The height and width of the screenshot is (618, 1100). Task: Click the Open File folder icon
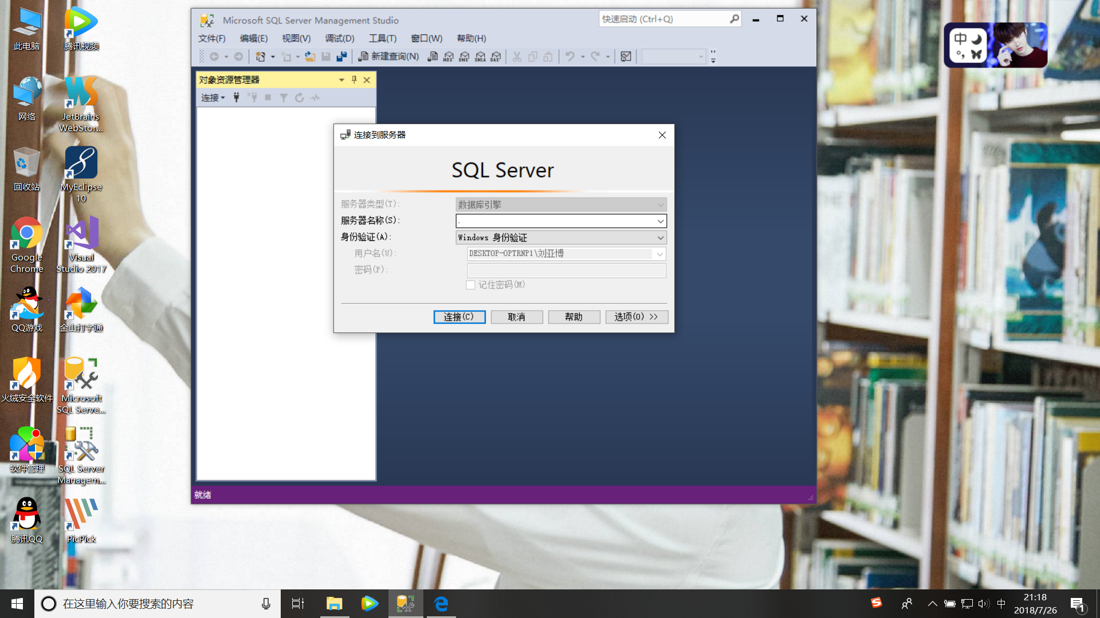pos(310,57)
